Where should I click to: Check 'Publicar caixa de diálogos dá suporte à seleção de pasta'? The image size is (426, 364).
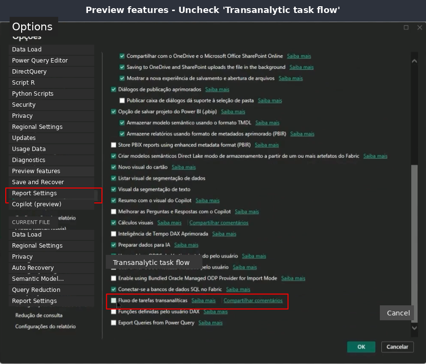click(122, 100)
